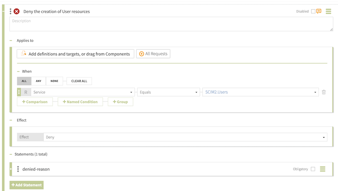Open the rule hamburger menu at top right
The width and height of the screenshot is (338, 191).
click(x=329, y=11)
